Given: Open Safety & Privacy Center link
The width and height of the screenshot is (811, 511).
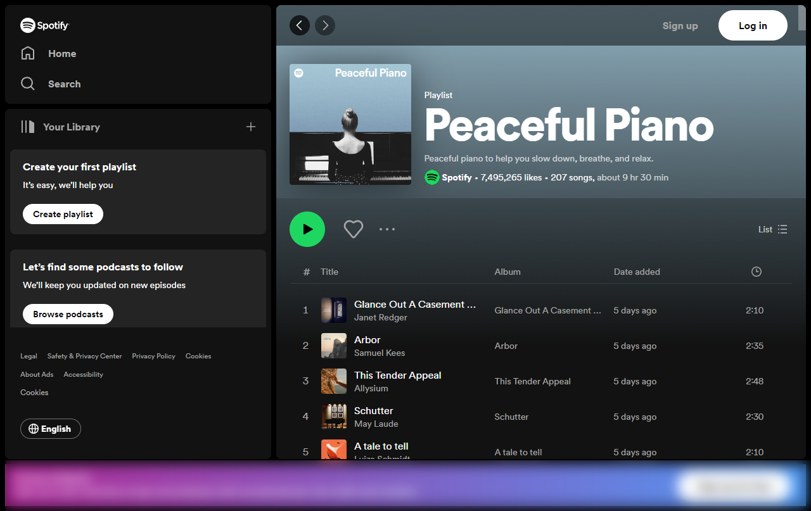Looking at the screenshot, I should [x=84, y=356].
